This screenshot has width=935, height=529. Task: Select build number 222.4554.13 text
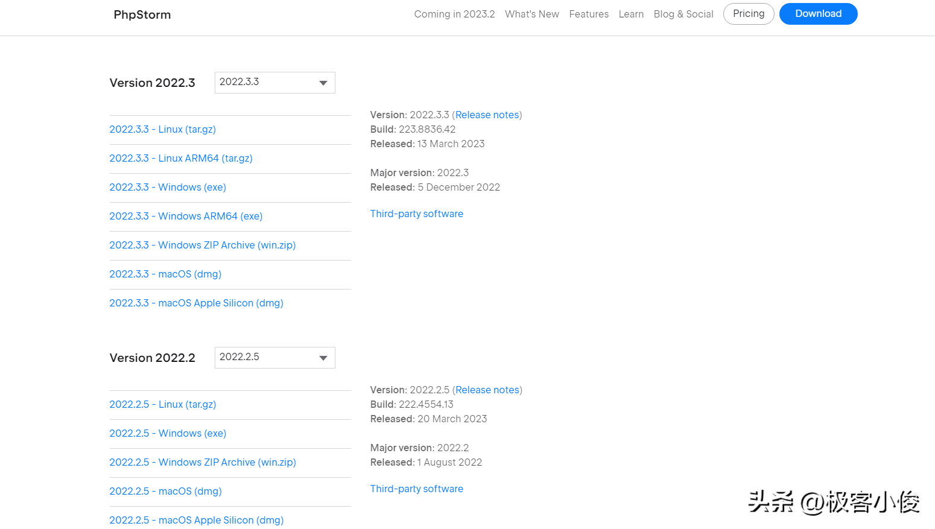click(x=426, y=404)
